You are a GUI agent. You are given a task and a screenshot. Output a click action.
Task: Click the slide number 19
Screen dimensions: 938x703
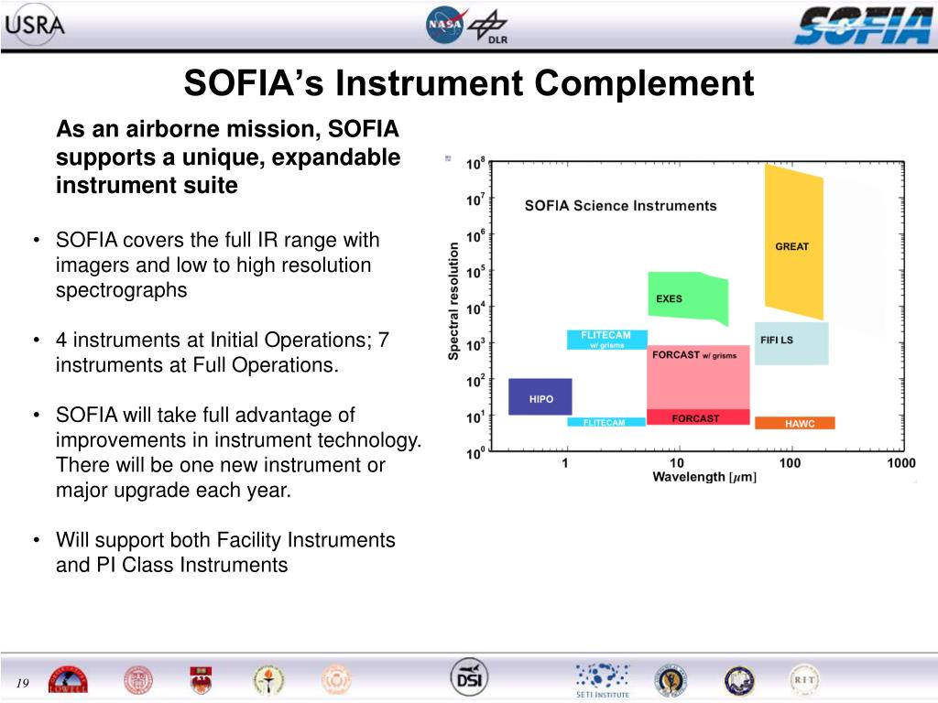point(23,683)
